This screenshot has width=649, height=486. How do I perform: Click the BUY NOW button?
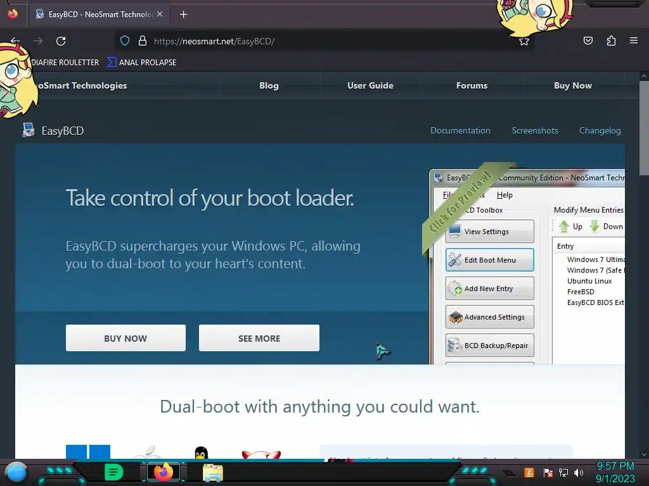tap(125, 338)
